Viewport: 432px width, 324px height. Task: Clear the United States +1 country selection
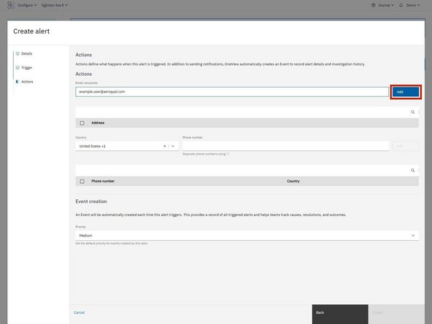click(x=165, y=146)
